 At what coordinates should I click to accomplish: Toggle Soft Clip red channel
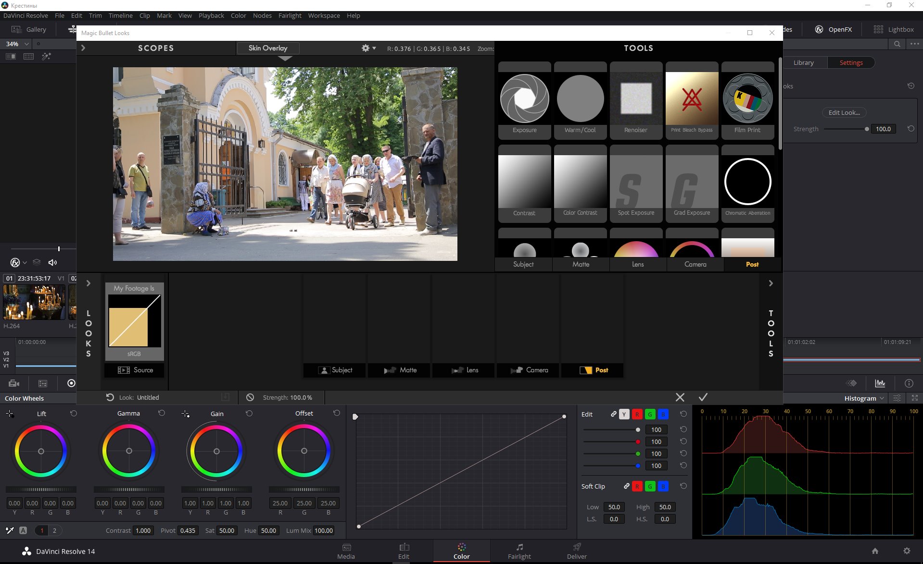pyautogui.click(x=637, y=486)
